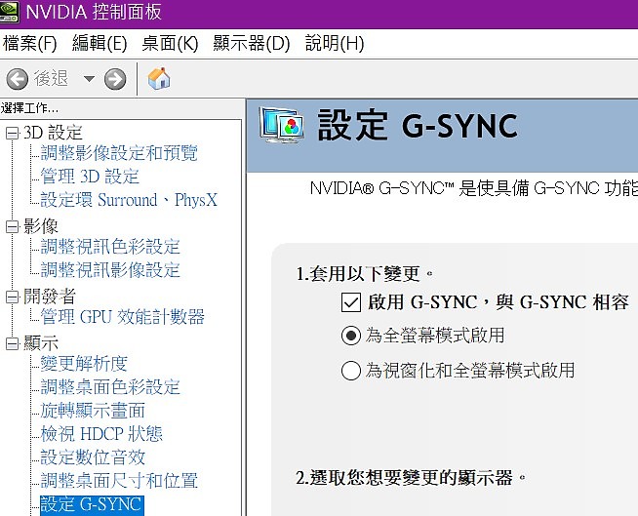This screenshot has height=516, width=638.
Task: Open 設定環 Surround、PhysX page
Action: [129, 200]
